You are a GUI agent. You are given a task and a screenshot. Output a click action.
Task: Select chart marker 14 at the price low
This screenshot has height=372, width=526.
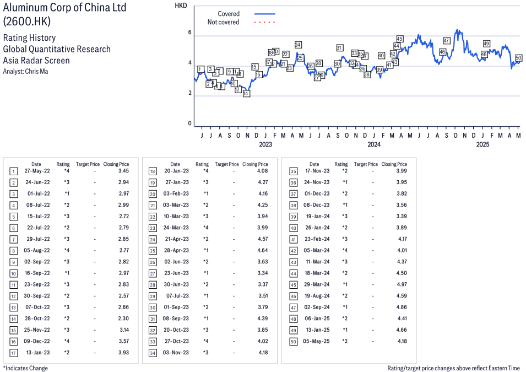click(x=246, y=93)
